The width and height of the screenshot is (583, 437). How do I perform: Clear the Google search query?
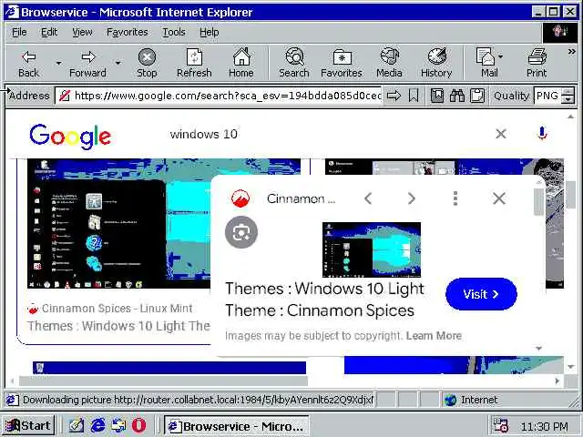pyautogui.click(x=501, y=134)
